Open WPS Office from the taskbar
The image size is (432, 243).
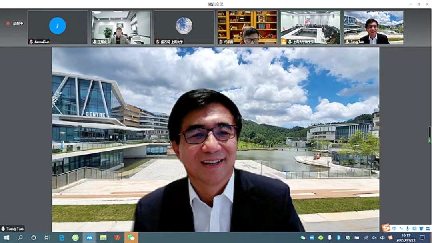coord(117,237)
